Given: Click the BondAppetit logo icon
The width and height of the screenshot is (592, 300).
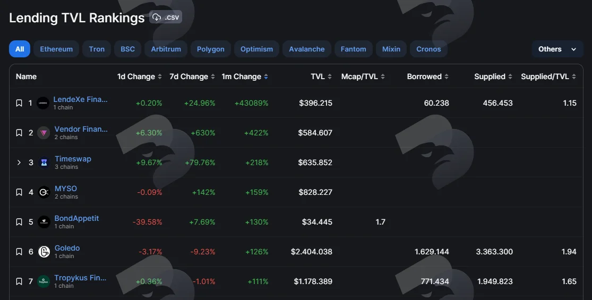Looking at the screenshot, I should [44, 222].
